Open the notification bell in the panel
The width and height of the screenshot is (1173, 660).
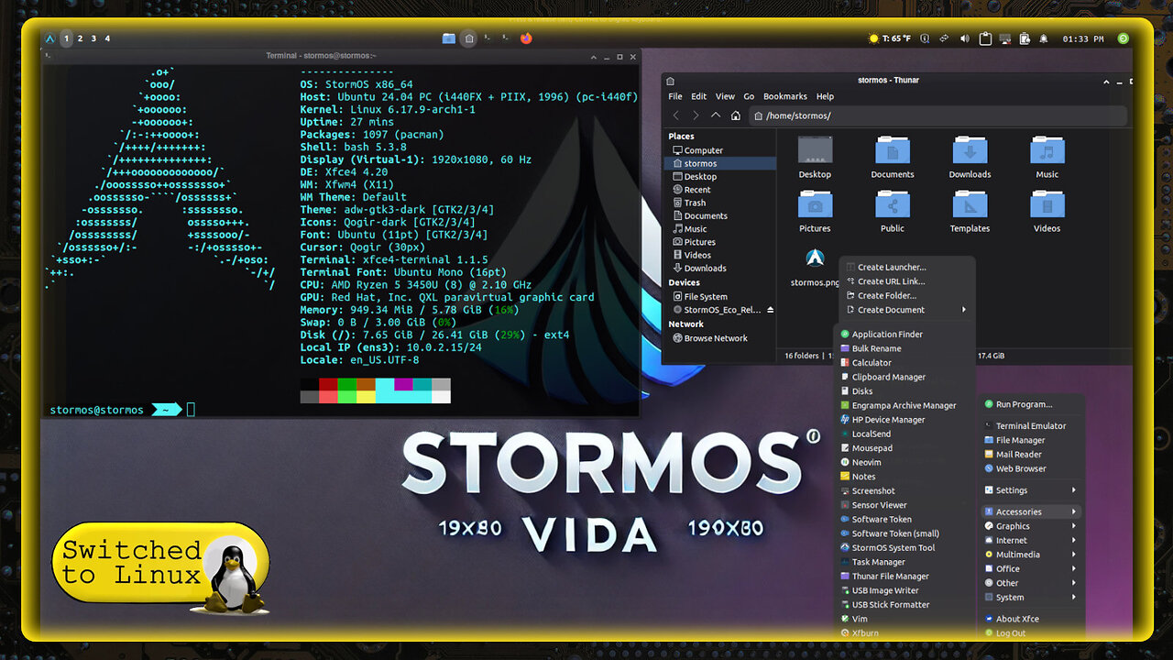1044,38
